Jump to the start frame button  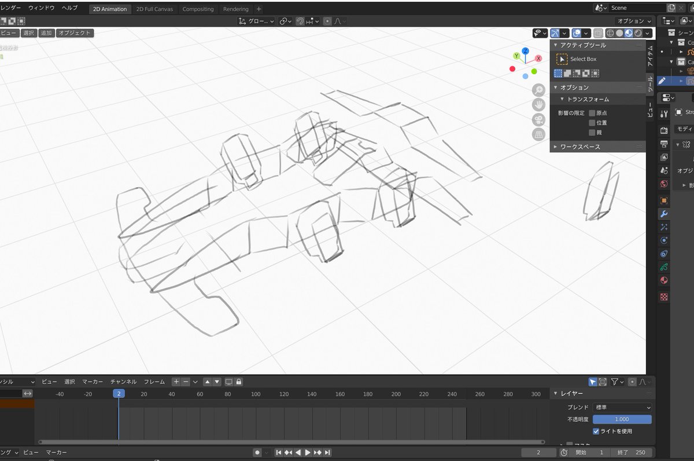pyautogui.click(x=278, y=452)
